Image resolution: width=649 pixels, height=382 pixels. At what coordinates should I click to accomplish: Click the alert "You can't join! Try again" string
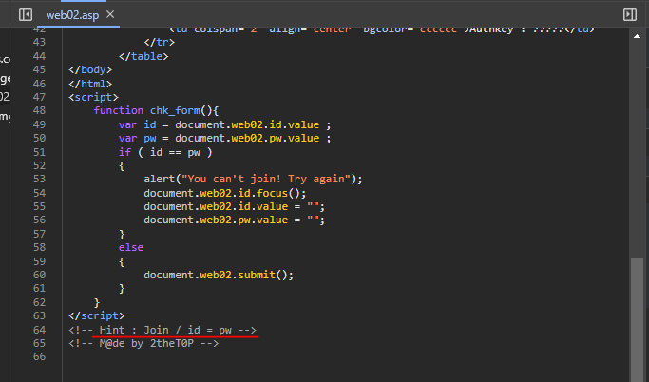point(266,179)
